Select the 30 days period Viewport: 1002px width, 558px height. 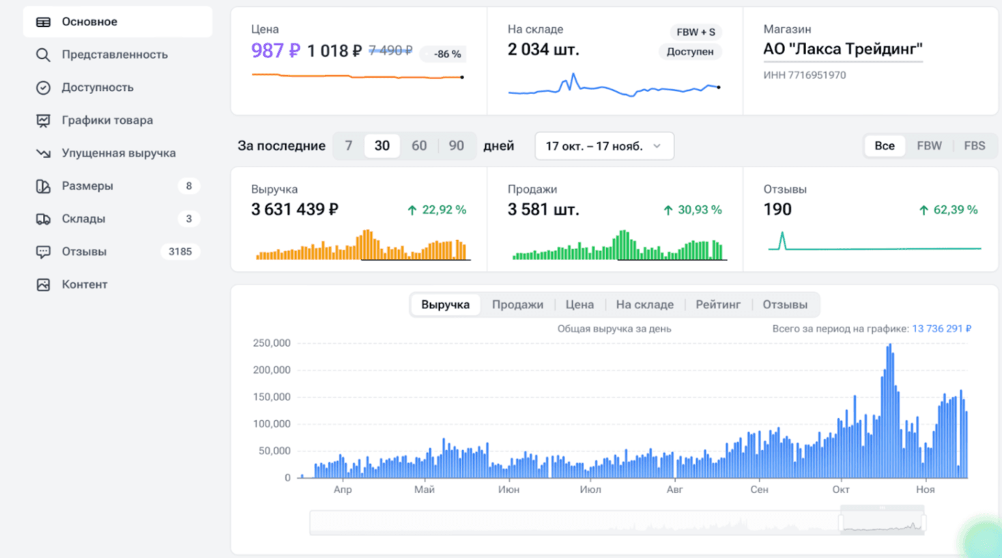coord(382,146)
